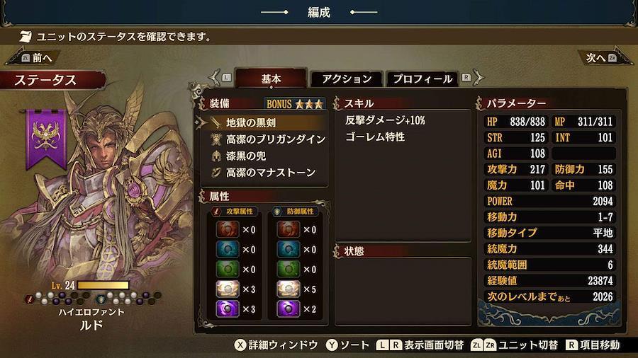Image resolution: width=638 pixels, height=358 pixels.
Task: Select the 地獄の黒剣 sword equipment icon
Action: click(216, 122)
